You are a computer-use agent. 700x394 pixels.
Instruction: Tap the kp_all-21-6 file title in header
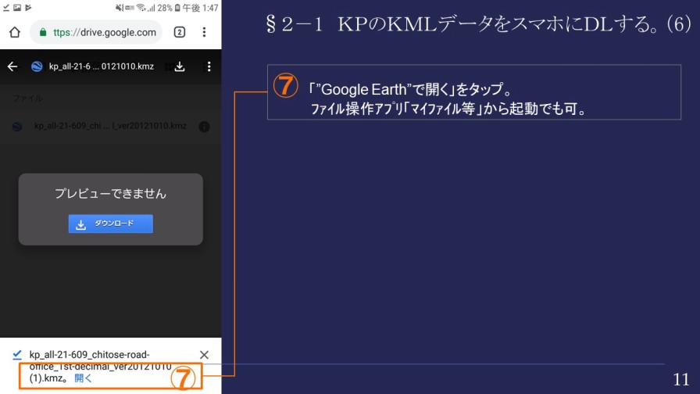tap(102, 67)
